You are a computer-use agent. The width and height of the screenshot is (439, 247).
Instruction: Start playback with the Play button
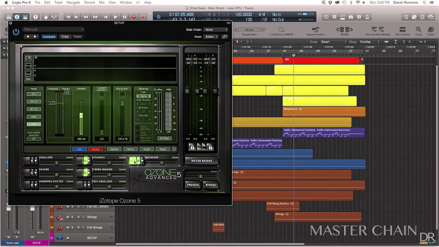click(116, 17)
